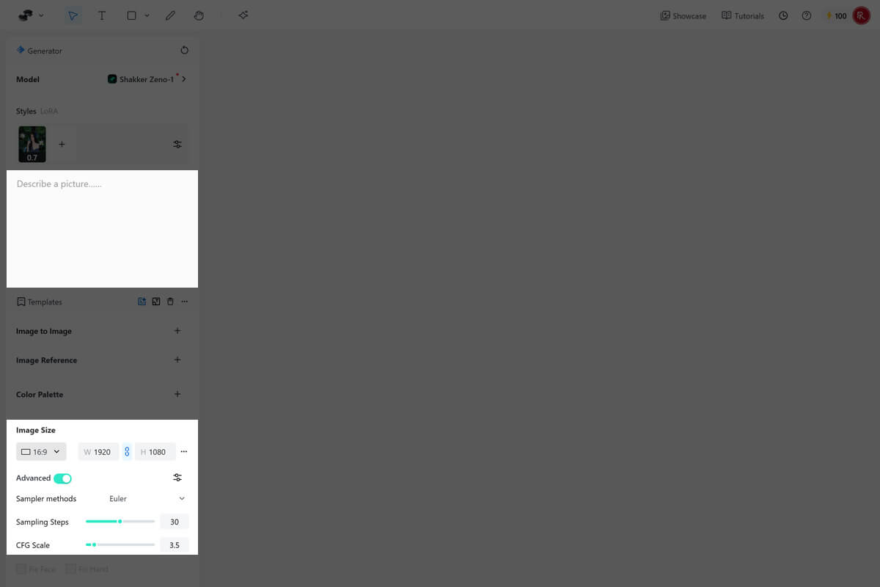Expand the Image to Image section
Image resolution: width=880 pixels, height=587 pixels.
pos(177,331)
